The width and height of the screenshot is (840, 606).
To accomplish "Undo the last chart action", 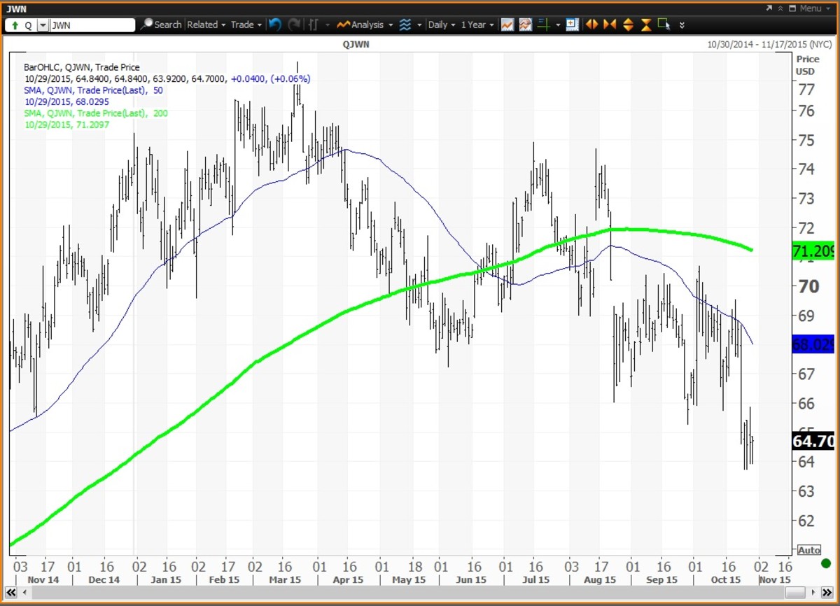I will 275,24.
